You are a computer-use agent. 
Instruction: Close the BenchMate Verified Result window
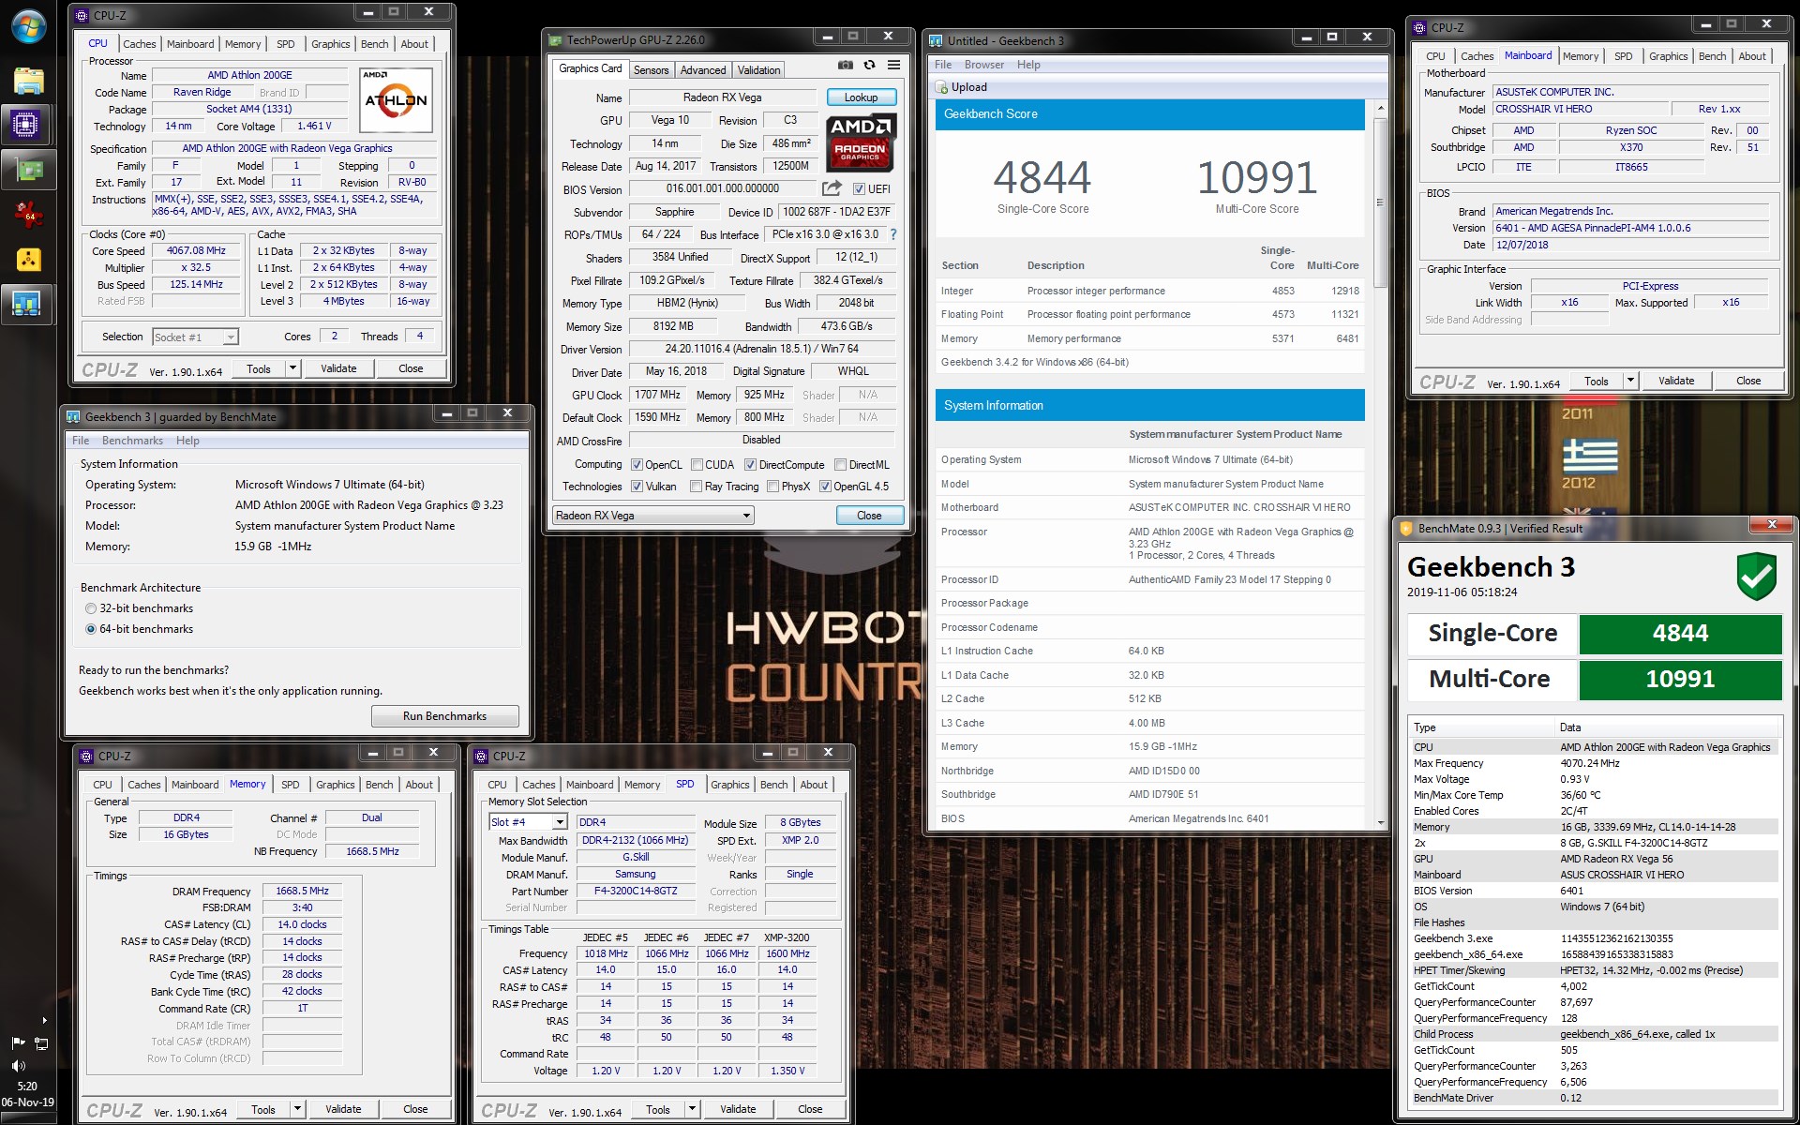tap(1772, 525)
